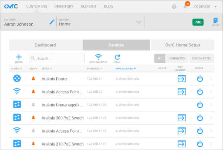This screenshot has height=150, width=223.
Task: Expand Araknis 300 PoE Switch row chevron
Action: pos(211,118)
